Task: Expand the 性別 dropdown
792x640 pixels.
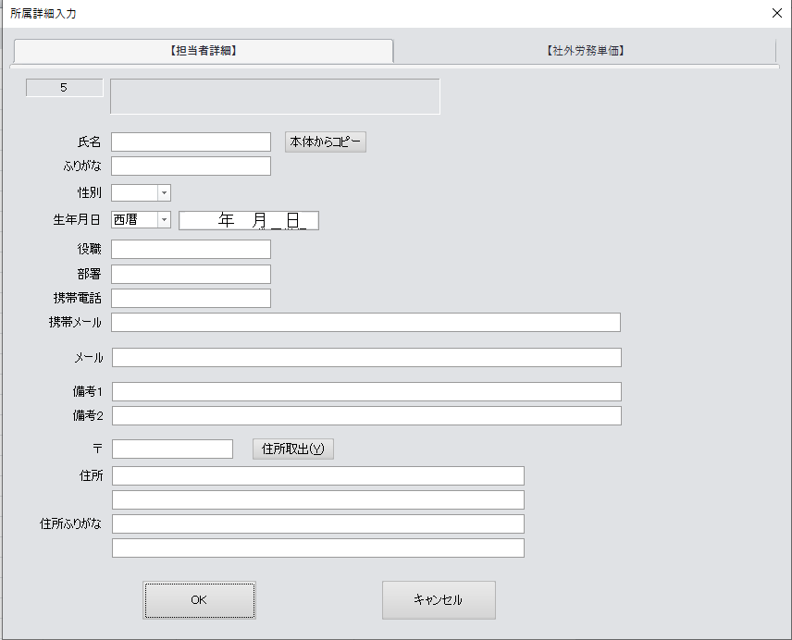Action: (x=164, y=193)
